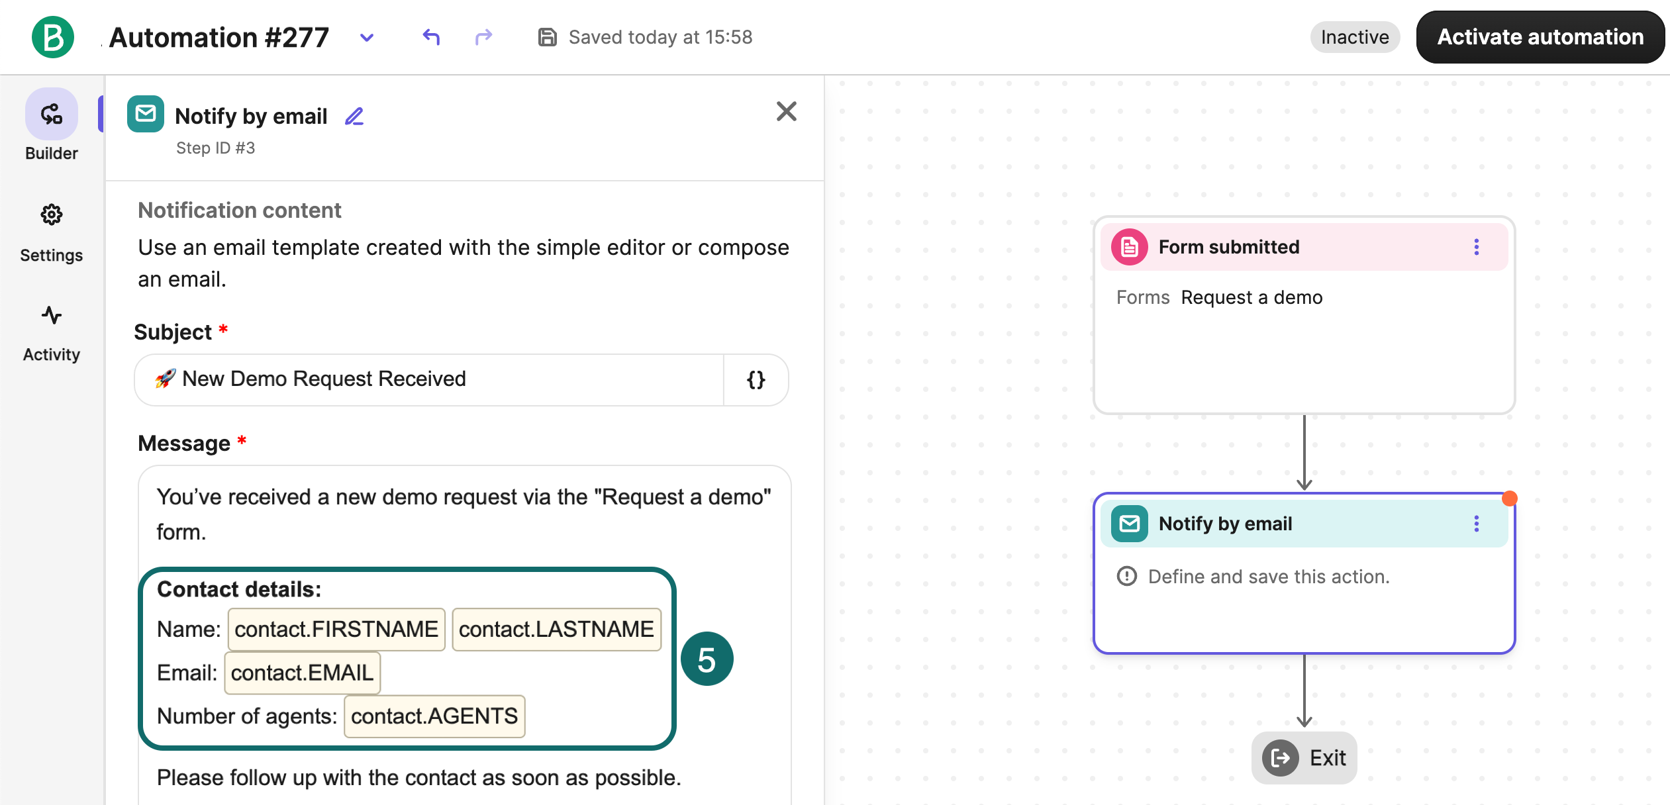Close the Notify by email panel
This screenshot has width=1670, height=805.
786,111
